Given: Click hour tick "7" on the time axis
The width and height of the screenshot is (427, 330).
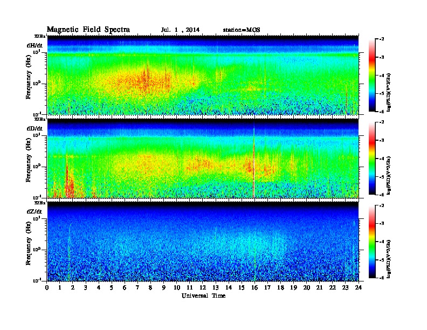Looking at the screenshot, I should click(138, 288).
